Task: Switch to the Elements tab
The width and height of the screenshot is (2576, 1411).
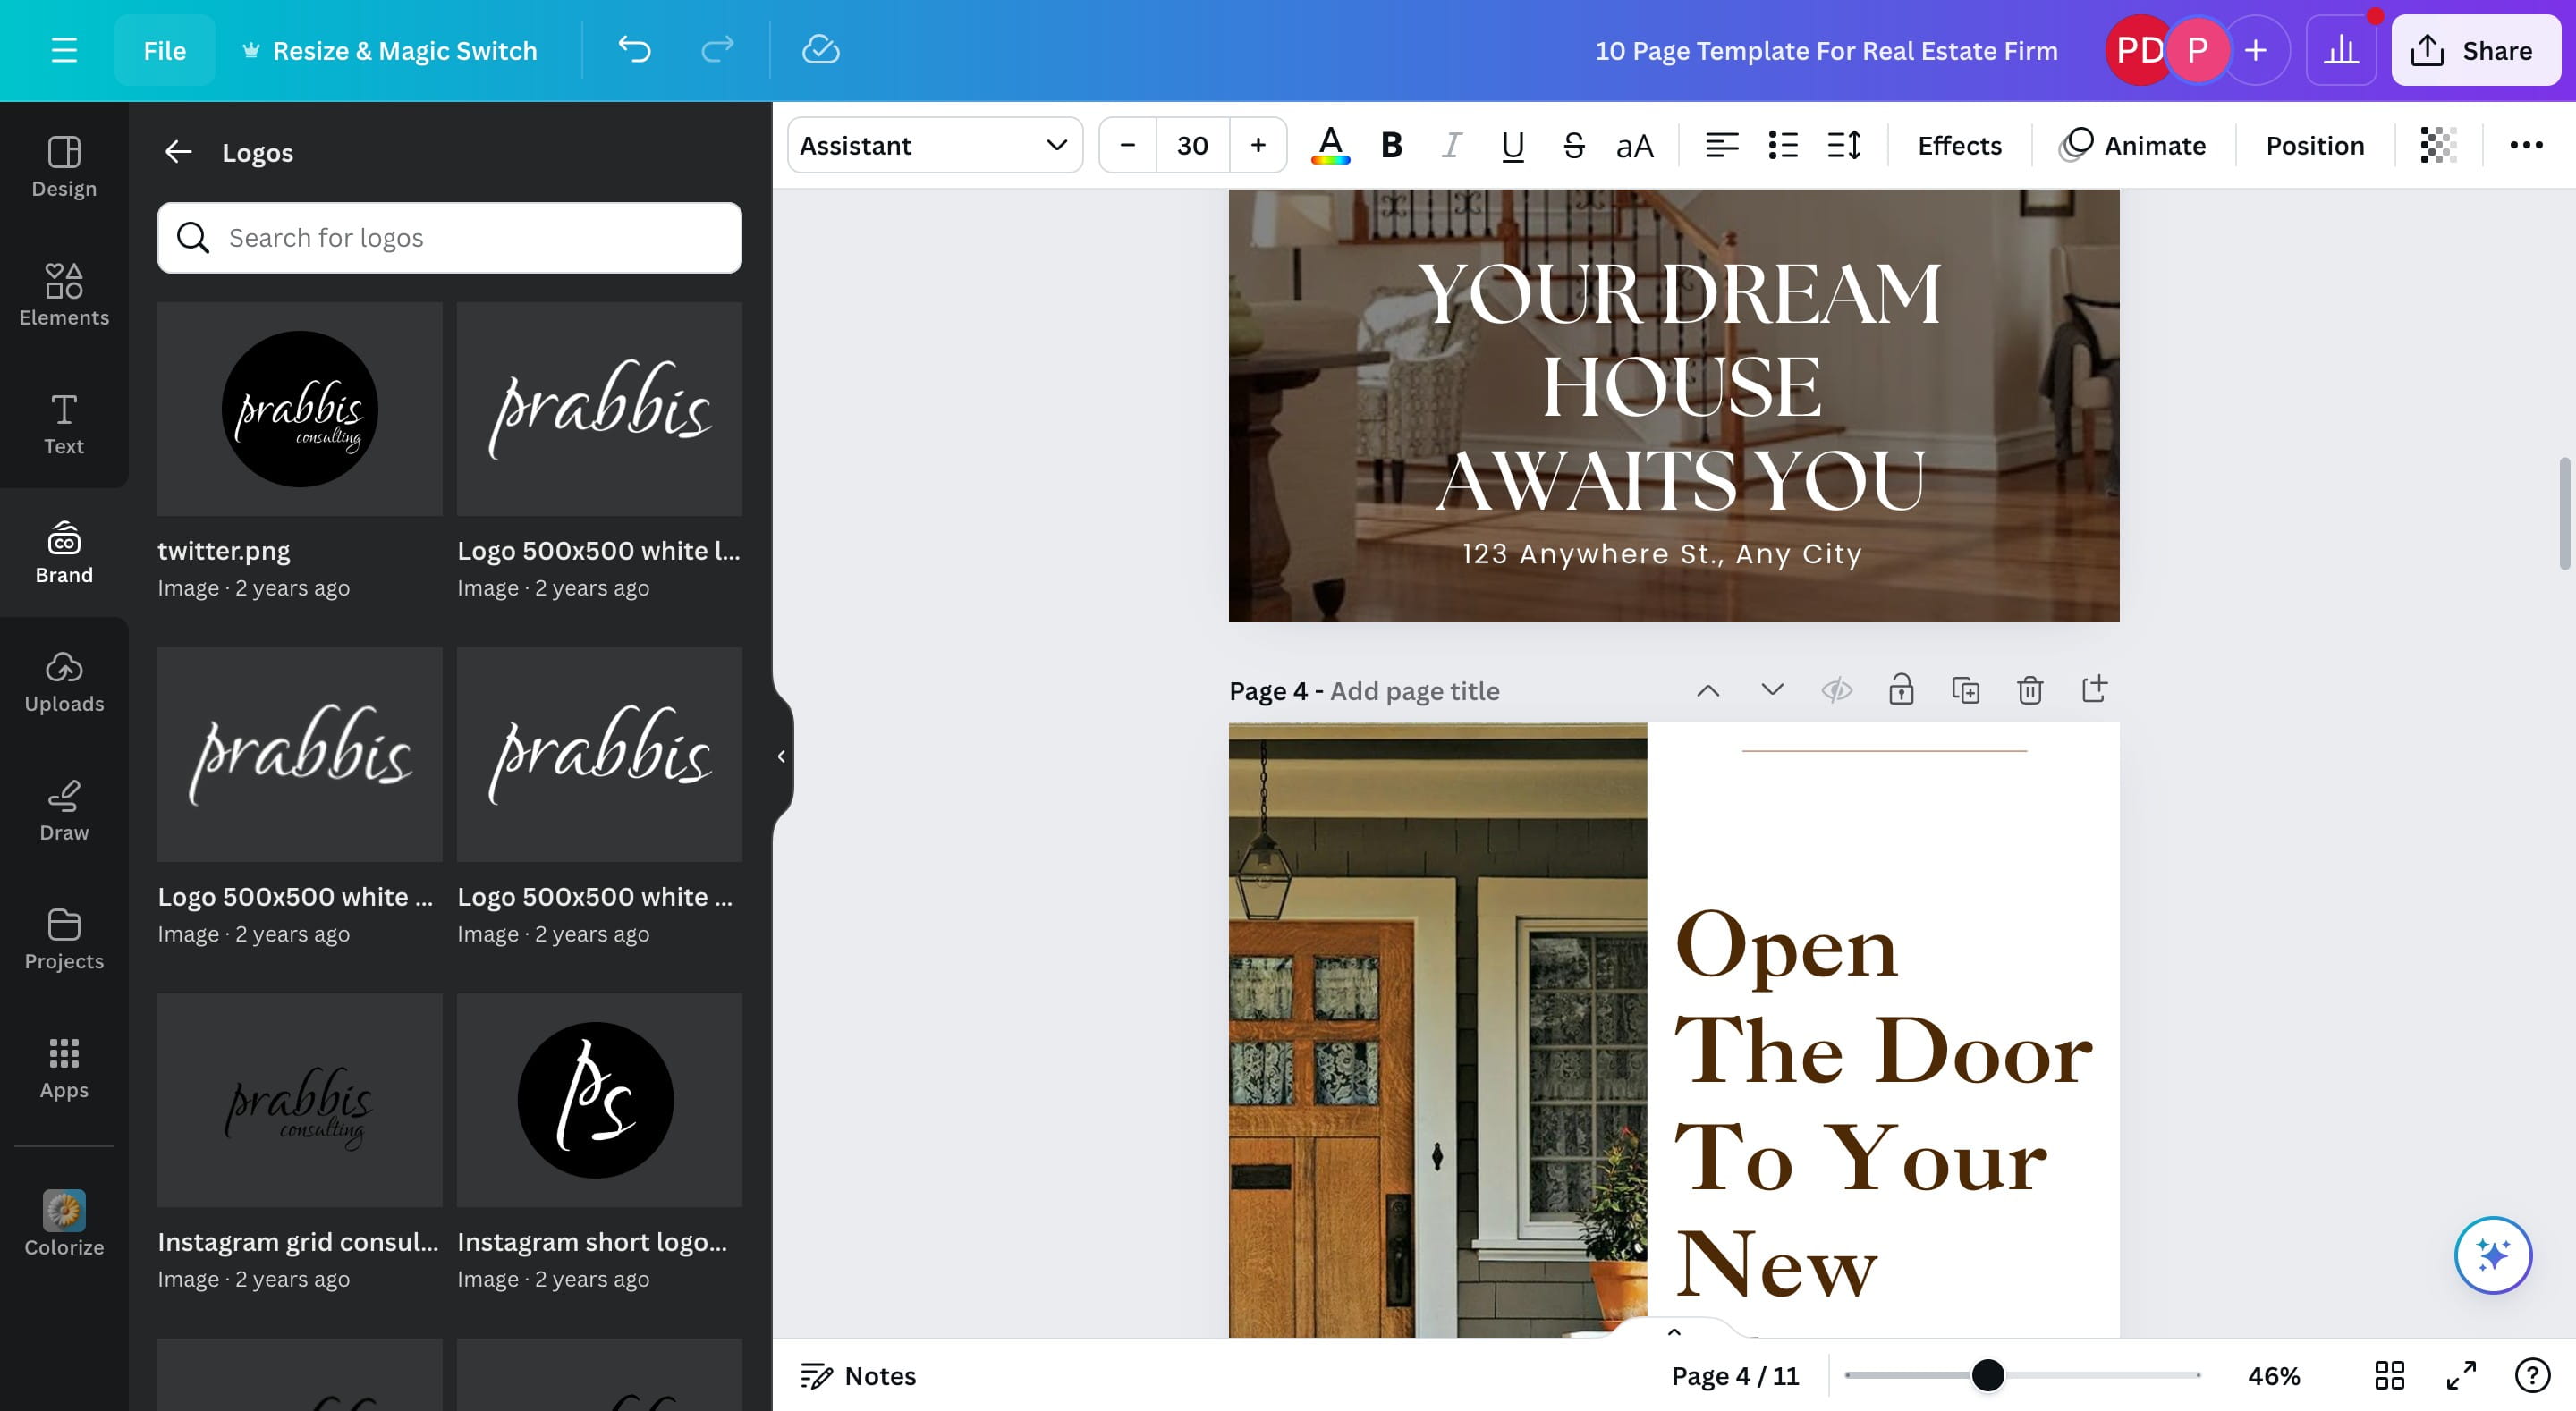Action: 64,294
